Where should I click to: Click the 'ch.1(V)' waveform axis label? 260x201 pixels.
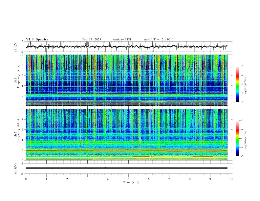[16, 47]
